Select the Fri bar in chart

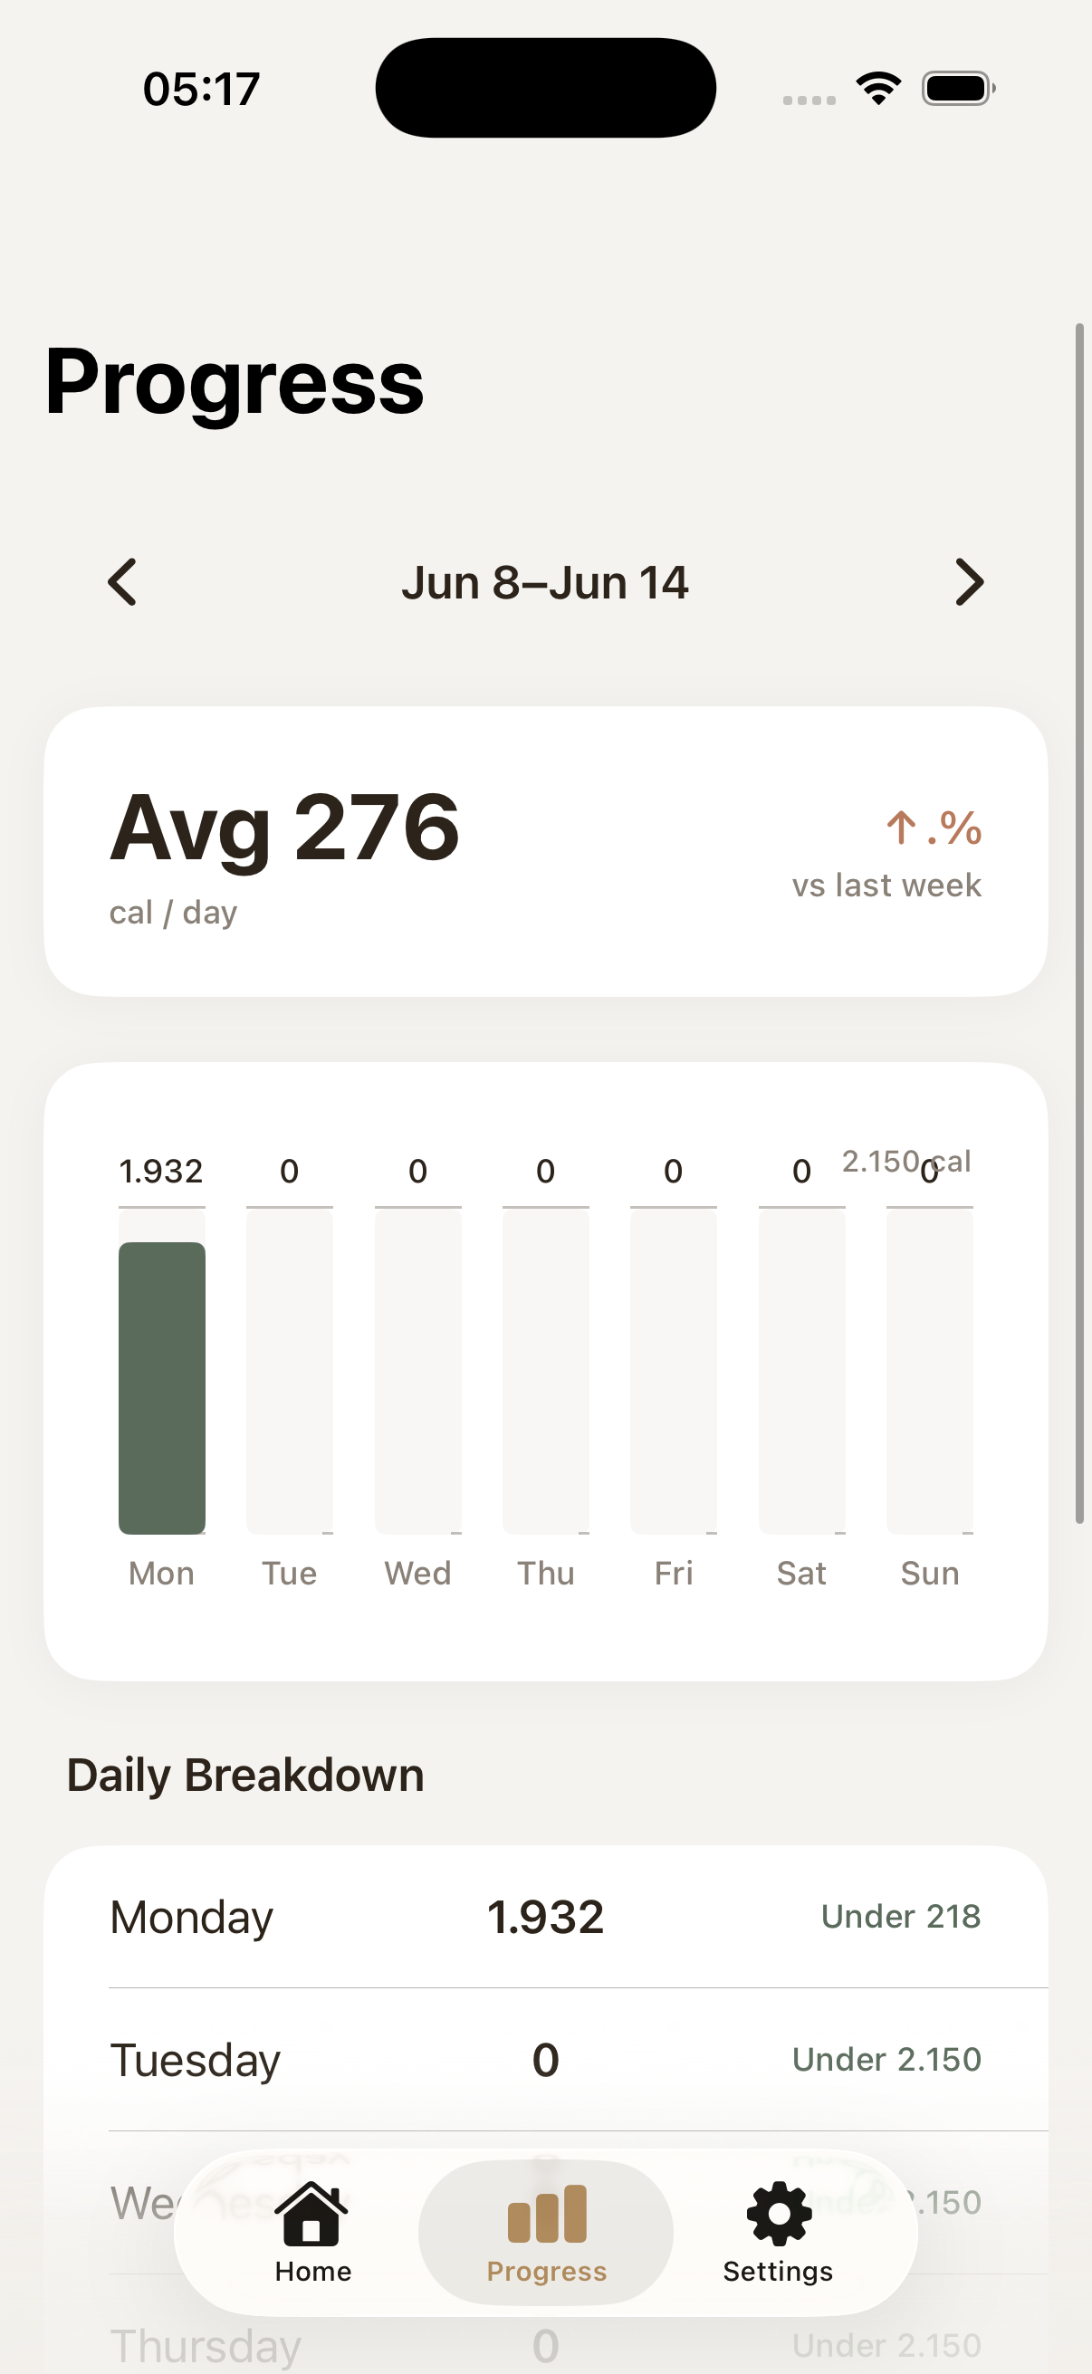coord(674,1372)
